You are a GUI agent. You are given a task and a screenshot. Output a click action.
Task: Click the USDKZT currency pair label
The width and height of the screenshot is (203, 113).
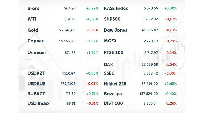click(x=36, y=73)
